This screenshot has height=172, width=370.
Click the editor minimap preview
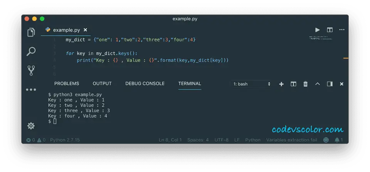click(321, 38)
